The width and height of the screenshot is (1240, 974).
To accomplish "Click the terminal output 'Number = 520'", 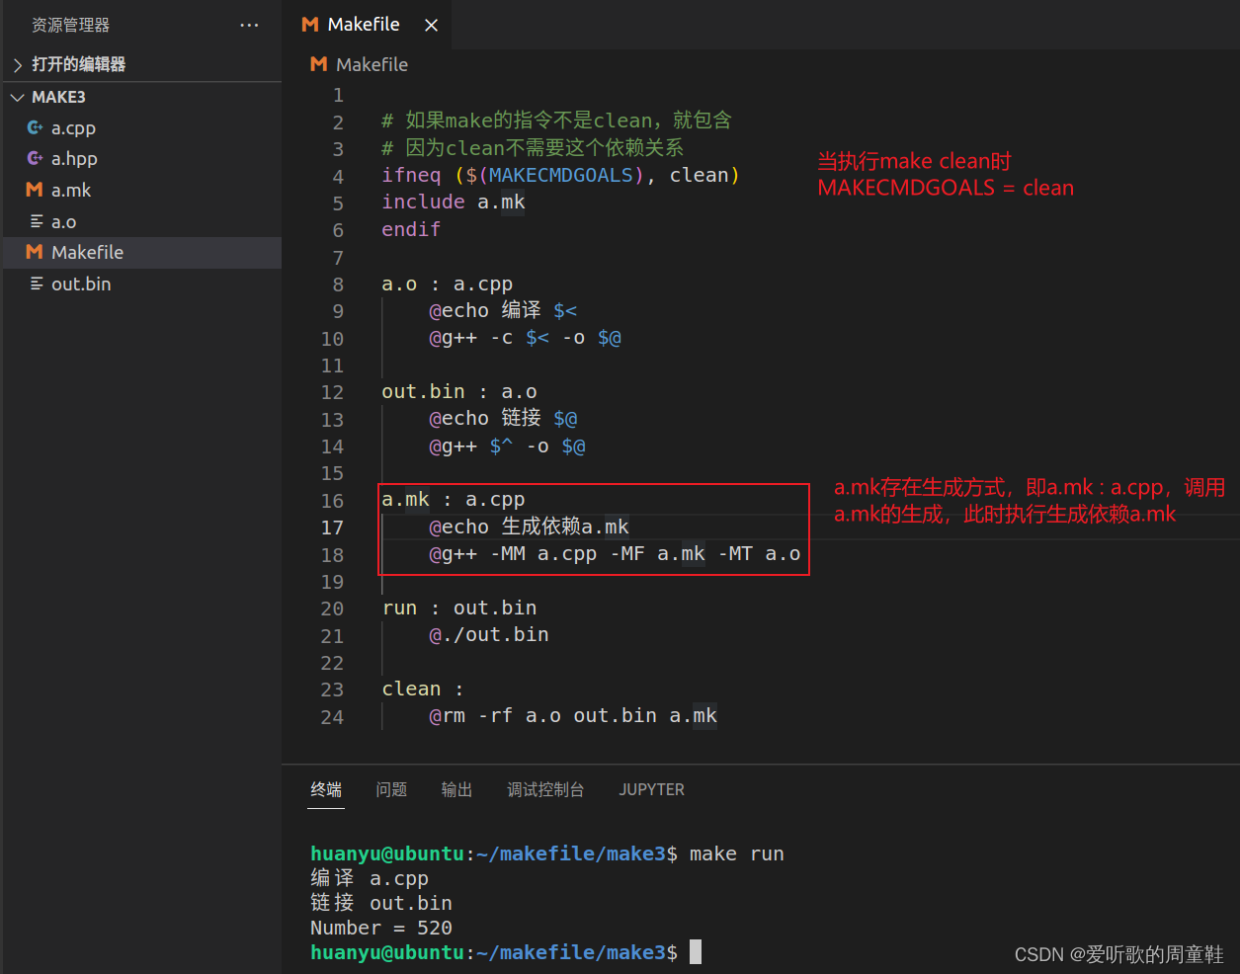I will click(x=381, y=928).
